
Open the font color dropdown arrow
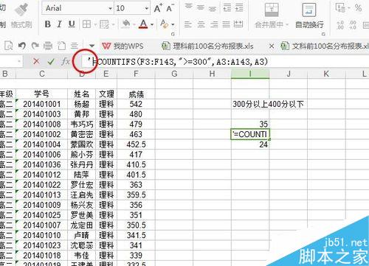[x=152, y=24]
